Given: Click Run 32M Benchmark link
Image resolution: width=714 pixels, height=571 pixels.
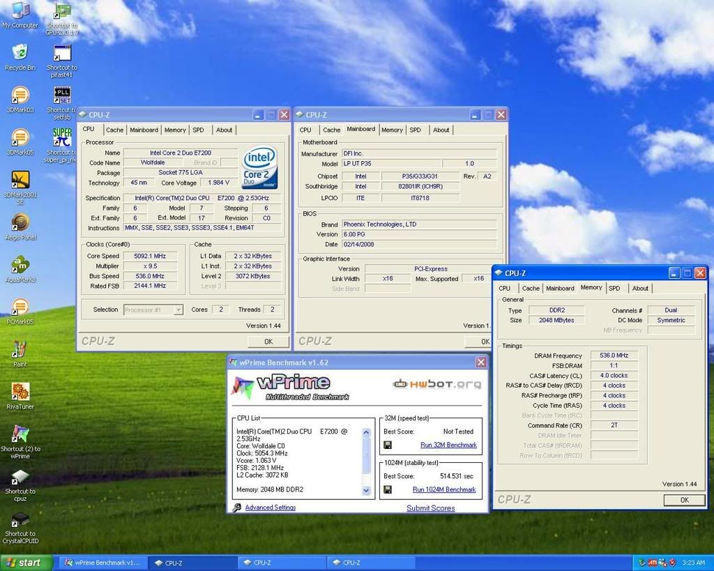Looking at the screenshot, I should click(x=448, y=445).
